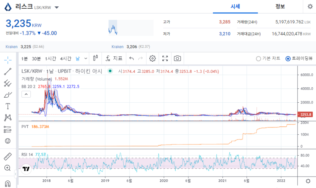Take a chart snapshot with camera
Screen dimensions: 316x188
click(177, 58)
